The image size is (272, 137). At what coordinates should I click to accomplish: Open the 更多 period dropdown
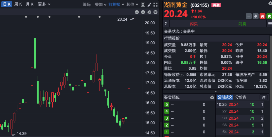44,5
